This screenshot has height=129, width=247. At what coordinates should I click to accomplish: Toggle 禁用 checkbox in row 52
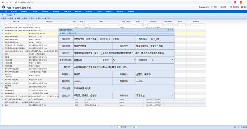coord(82,105)
